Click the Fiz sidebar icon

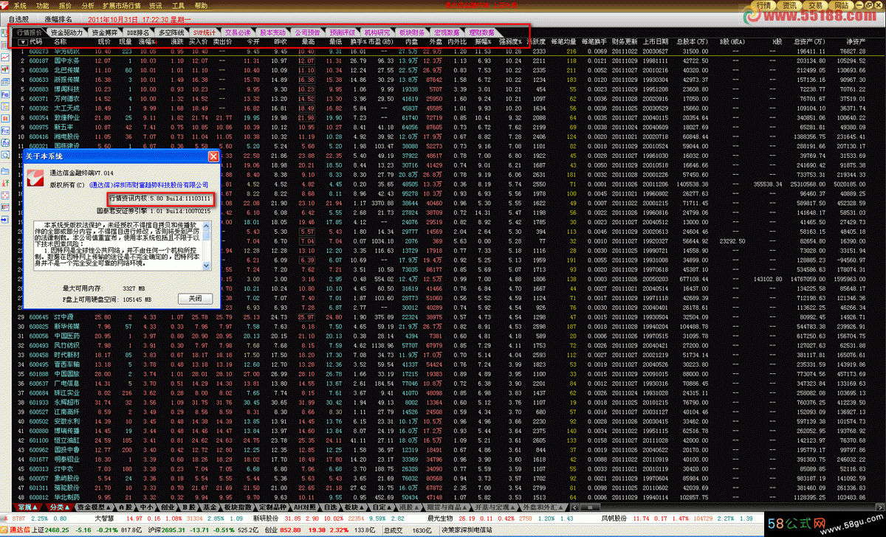click(5, 131)
